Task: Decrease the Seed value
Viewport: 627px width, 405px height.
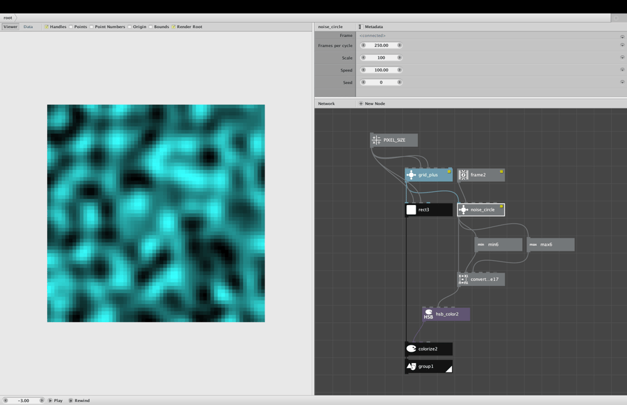Action: click(x=364, y=82)
